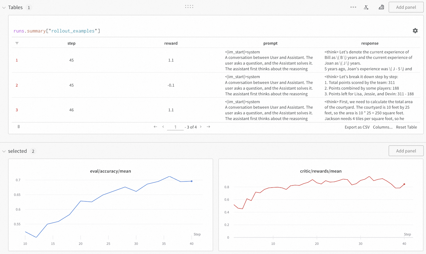The height and width of the screenshot is (254, 426).
Task: Click the last data point on critic/rewards/mean chart
Action: click(x=404, y=184)
